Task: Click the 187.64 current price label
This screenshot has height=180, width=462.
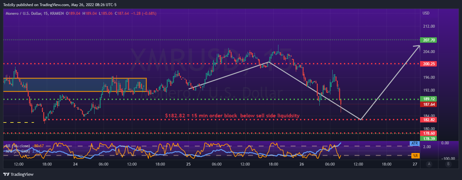Action: [x=428, y=104]
